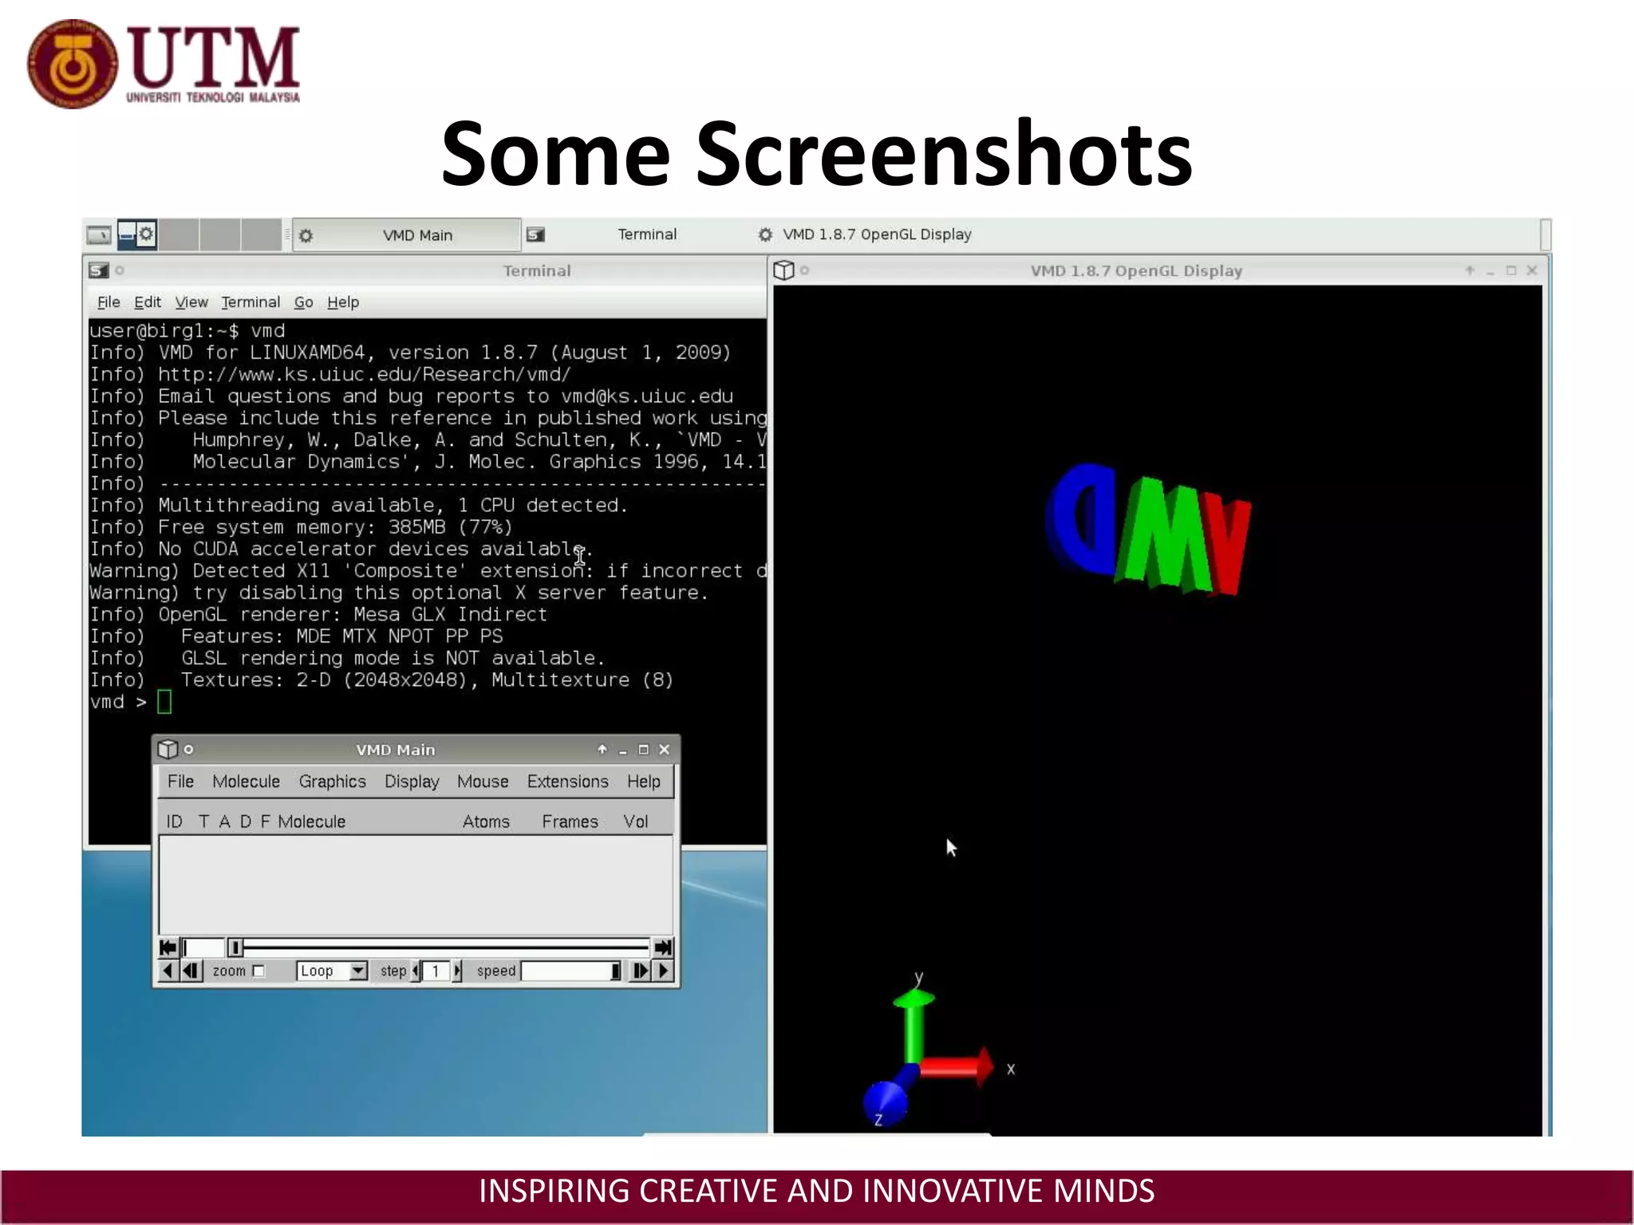Open the Graphics menu in VMD Main
Image resolution: width=1634 pixels, height=1225 pixels.
click(x=332, y=782)
